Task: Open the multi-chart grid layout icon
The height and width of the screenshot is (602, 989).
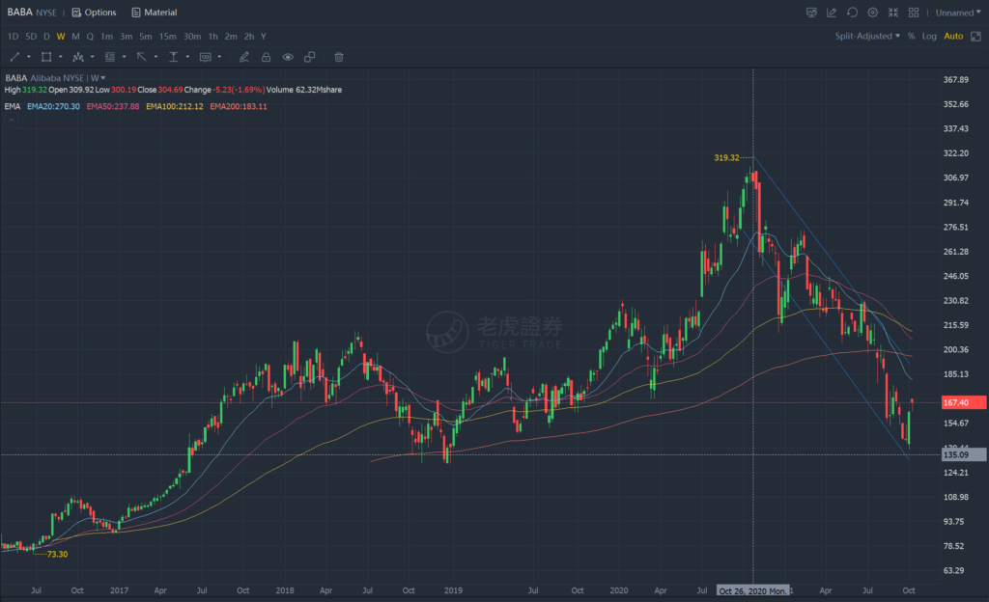Action: pyautogui.click(x=914, y=13)
